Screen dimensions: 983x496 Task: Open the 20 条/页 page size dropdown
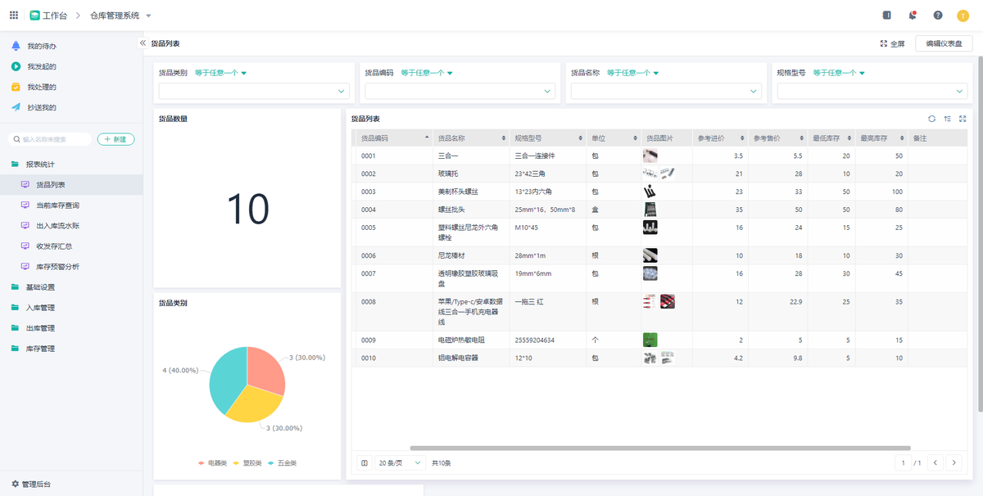click(400, 463)
